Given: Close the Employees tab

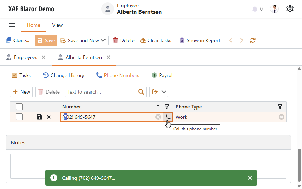Looking at the screenshot, I should pos(44,57).
